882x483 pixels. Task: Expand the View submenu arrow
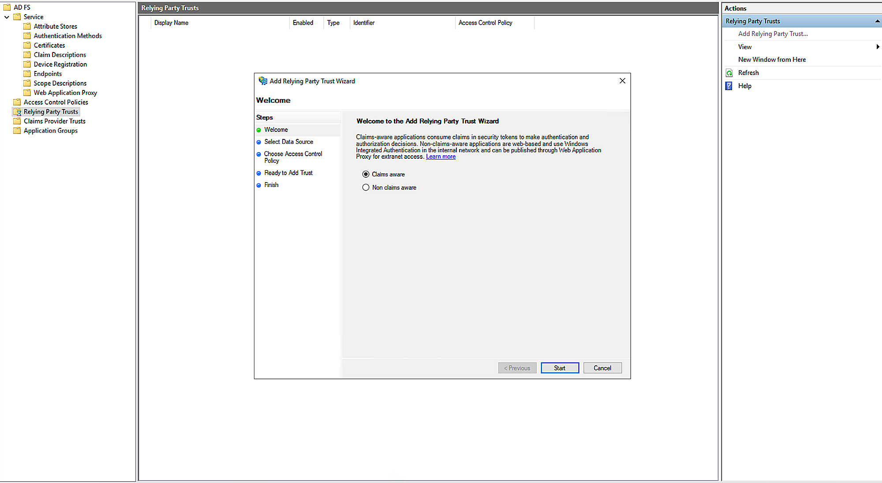coord(878,47)
